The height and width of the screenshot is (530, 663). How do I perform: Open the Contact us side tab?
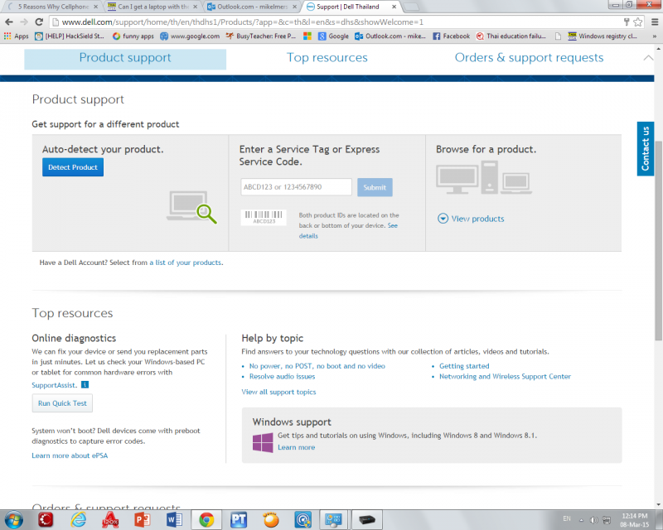click(646, 148)
